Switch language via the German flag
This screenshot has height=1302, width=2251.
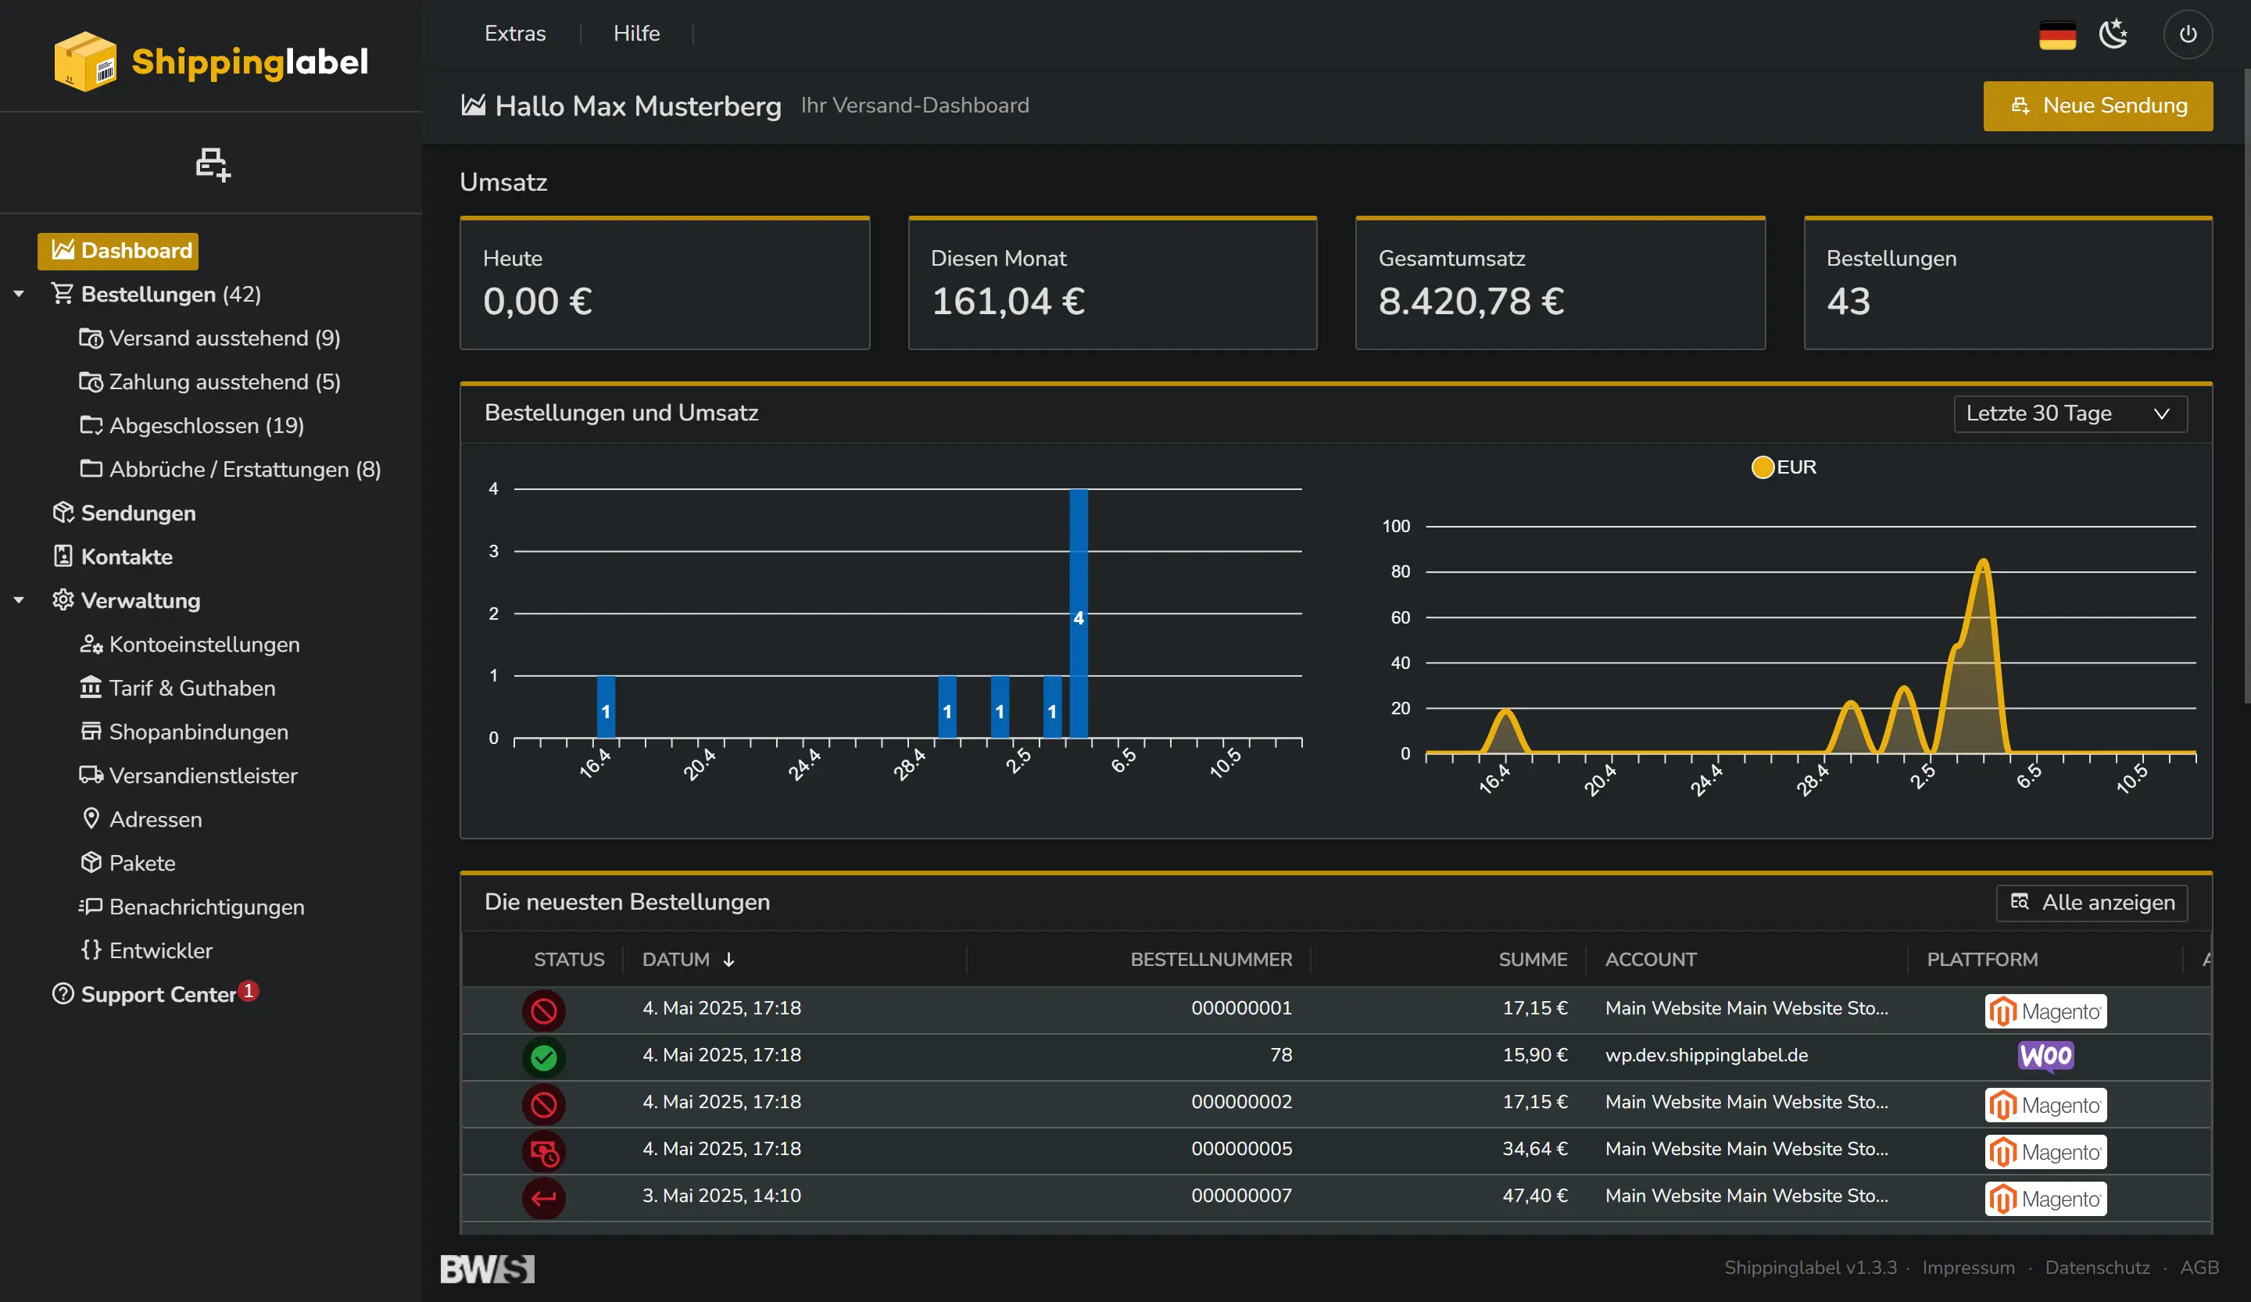pyautogui.click(x=2056, y=34)
